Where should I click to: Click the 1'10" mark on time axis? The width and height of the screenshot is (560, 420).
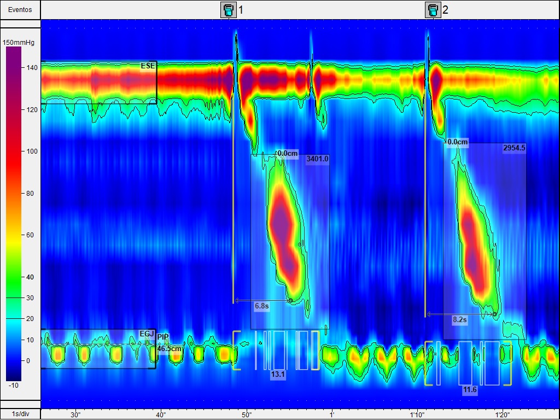[x=417, y=415]
